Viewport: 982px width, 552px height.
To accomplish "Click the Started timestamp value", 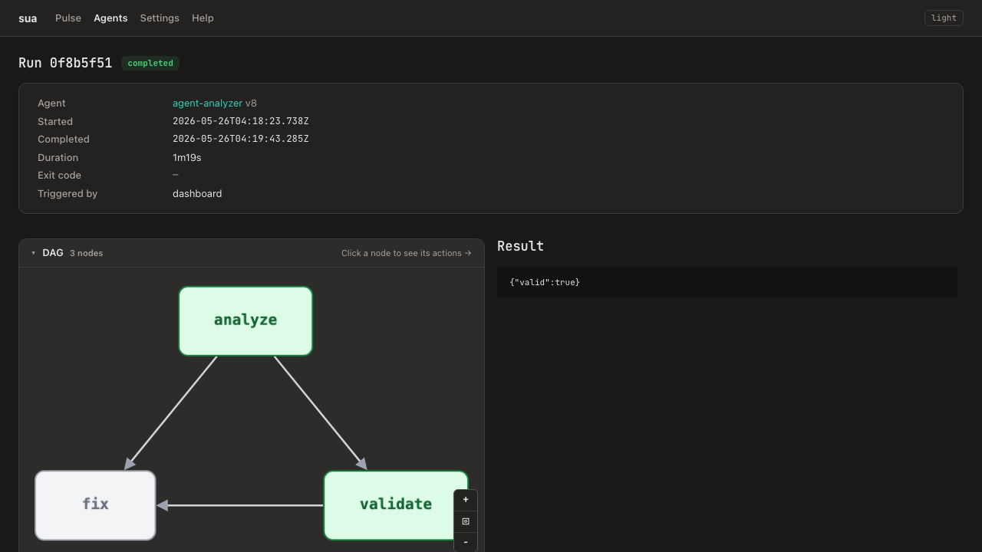I will click(x=241, y=121).
